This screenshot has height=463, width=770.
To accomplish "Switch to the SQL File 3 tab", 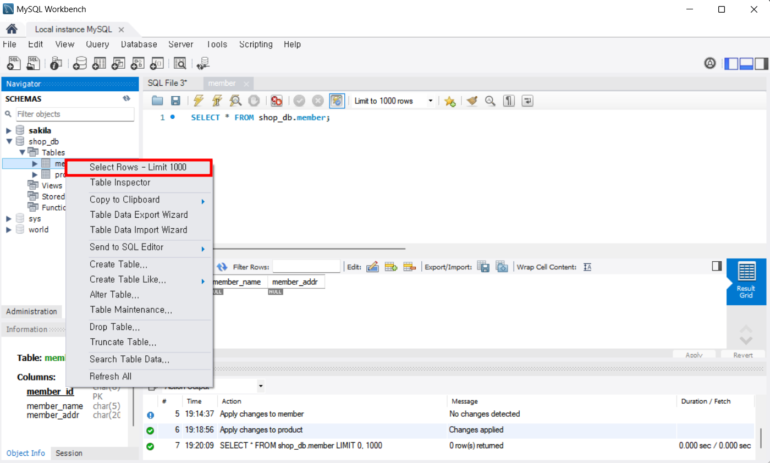I will tap(167, 83).
